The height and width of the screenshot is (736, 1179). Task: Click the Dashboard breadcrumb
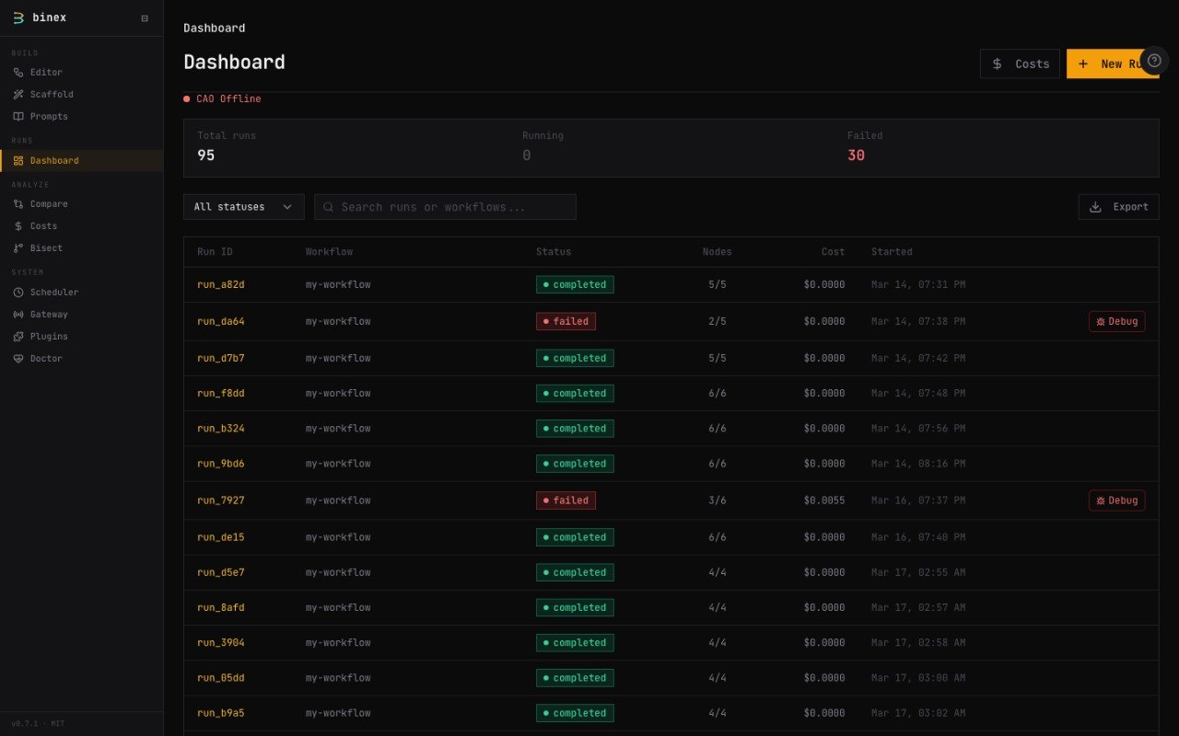click(x=214, y=28)
